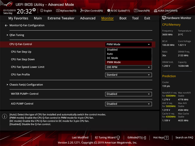Screen dimensions: 195x146
Task: Click the EzMode(F7) exit arrow icon
Action: (x=144, y=138)
